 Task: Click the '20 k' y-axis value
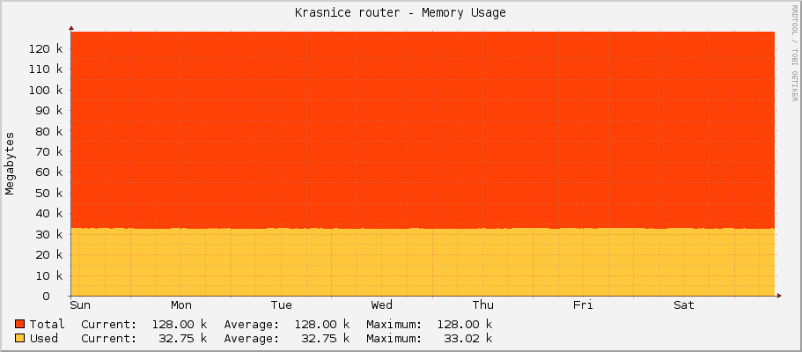pos(49,255)
